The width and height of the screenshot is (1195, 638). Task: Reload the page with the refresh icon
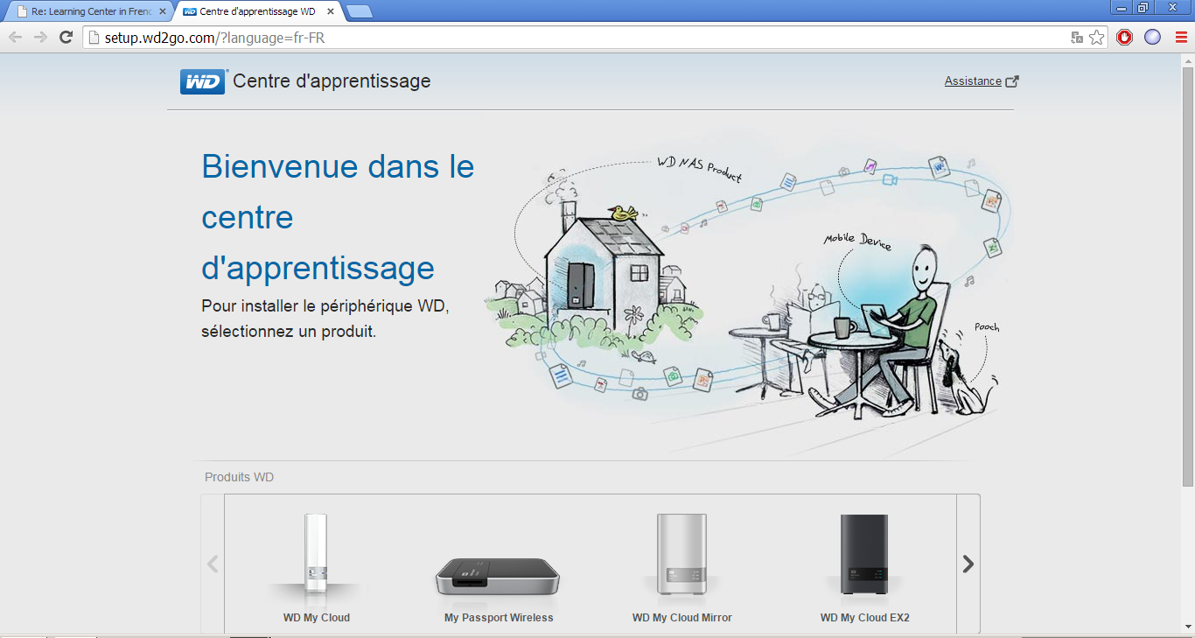[66, 37]
